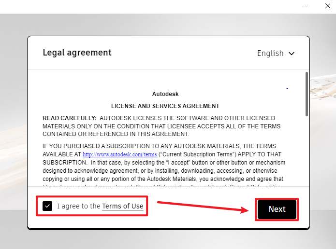
Task: Click the "I agree to the" label text
Action: [x=79, y=206]
